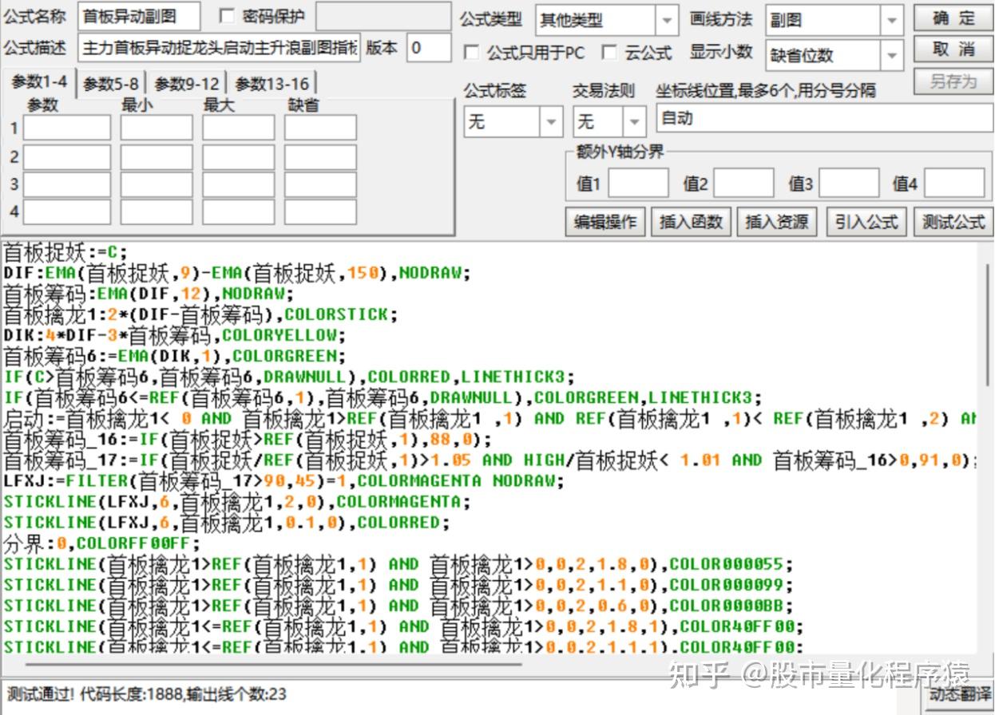The height and width of the screenshot is (715, 995).
Task: Select the 参数13-16 tab
Action: tap(272, 83)
